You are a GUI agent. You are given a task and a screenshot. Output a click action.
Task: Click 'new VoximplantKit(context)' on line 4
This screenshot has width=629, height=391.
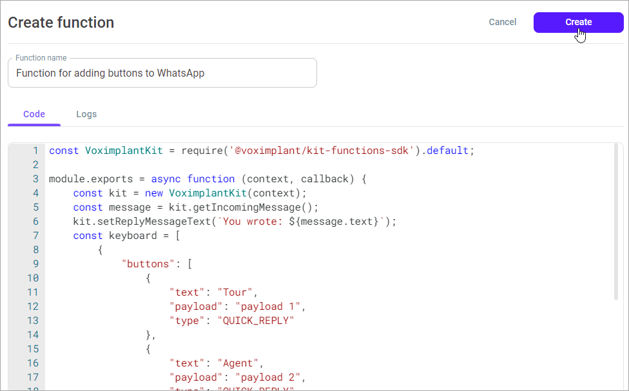222,193
